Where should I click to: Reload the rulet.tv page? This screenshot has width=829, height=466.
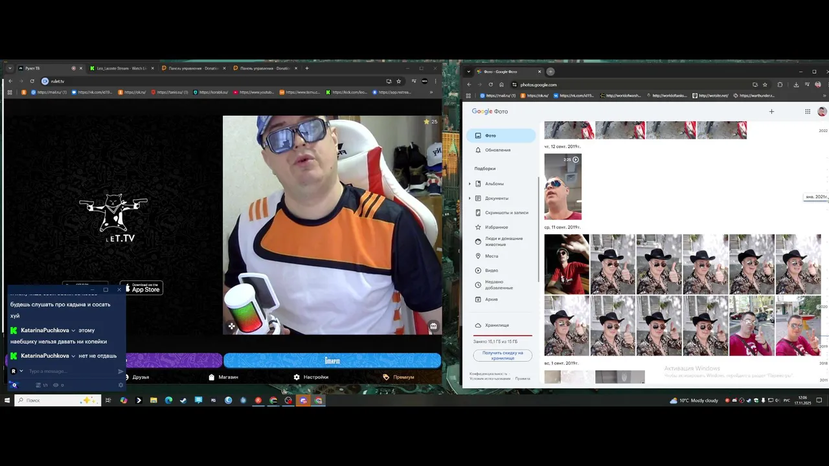pos(32,81)
